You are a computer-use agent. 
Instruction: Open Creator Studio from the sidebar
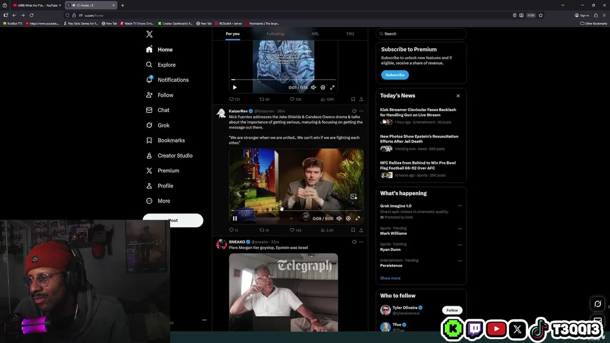click(169, 156)
